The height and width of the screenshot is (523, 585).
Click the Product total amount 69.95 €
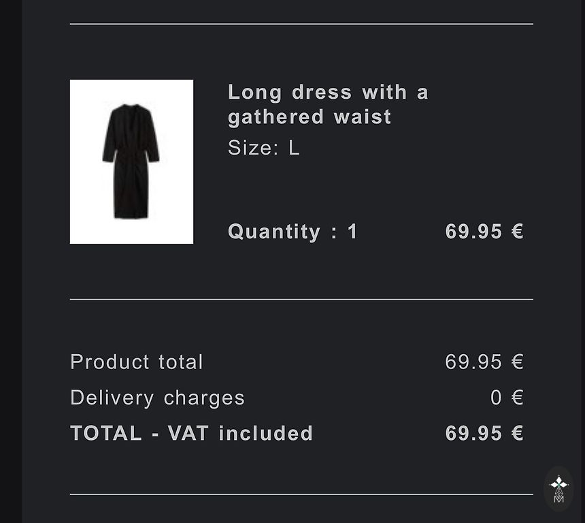tap(484, 362)
